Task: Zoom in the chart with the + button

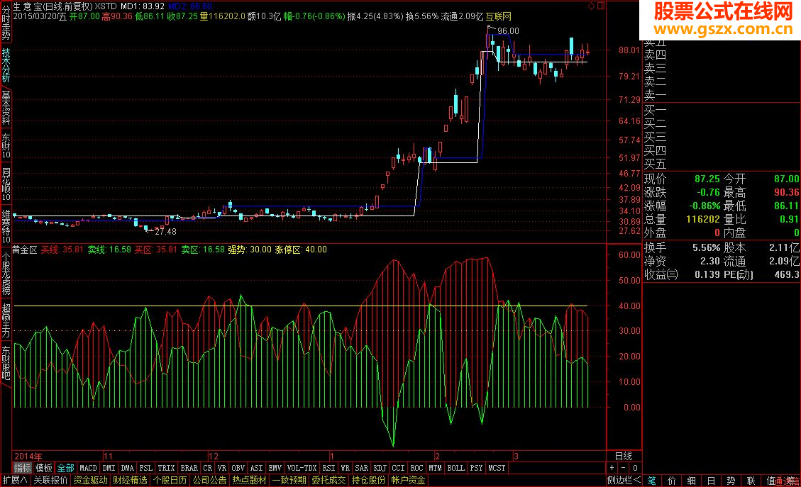Action: pos(612,468)
